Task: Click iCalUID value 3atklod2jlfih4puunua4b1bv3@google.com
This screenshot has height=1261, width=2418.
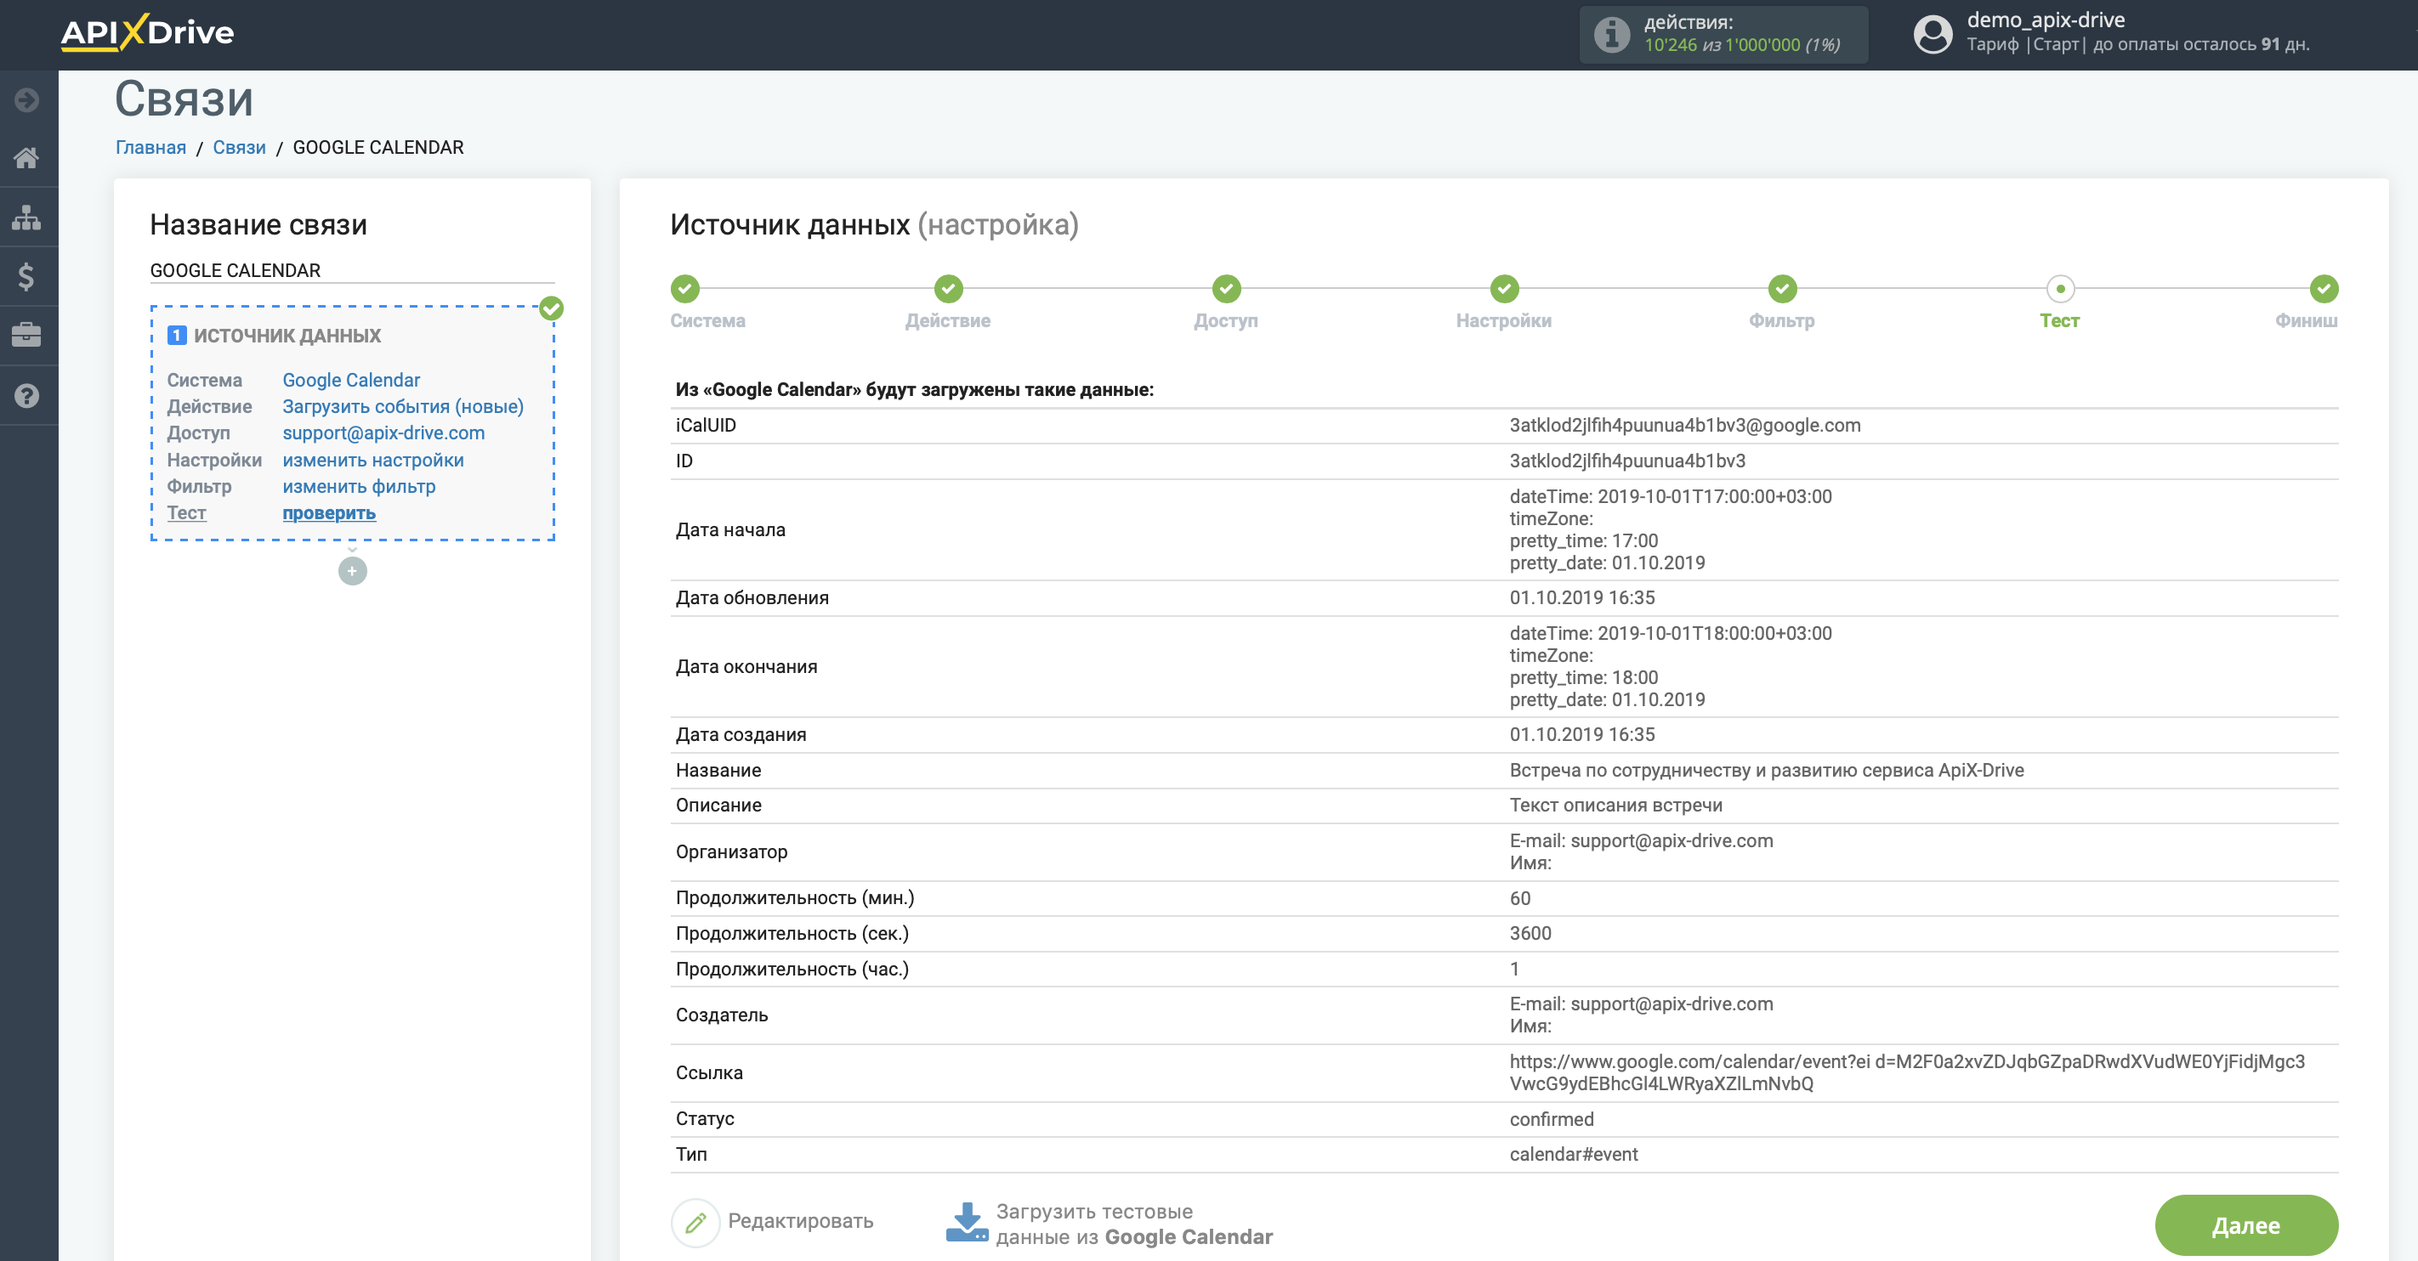Action: (x=1684, y=425)
